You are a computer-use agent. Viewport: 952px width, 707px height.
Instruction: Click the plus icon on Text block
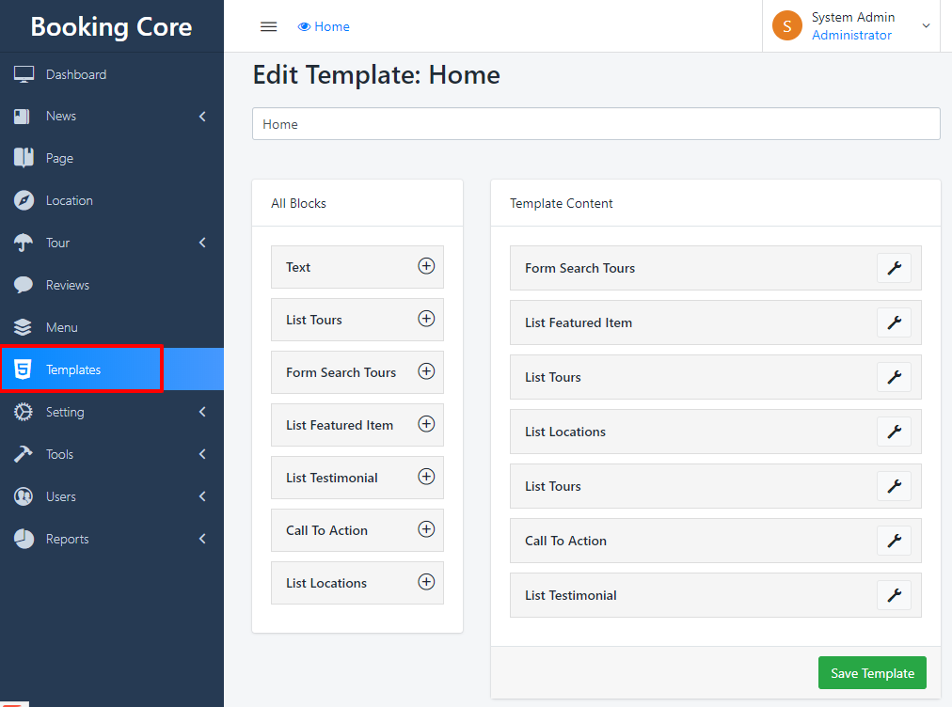(x=426, y=266)
